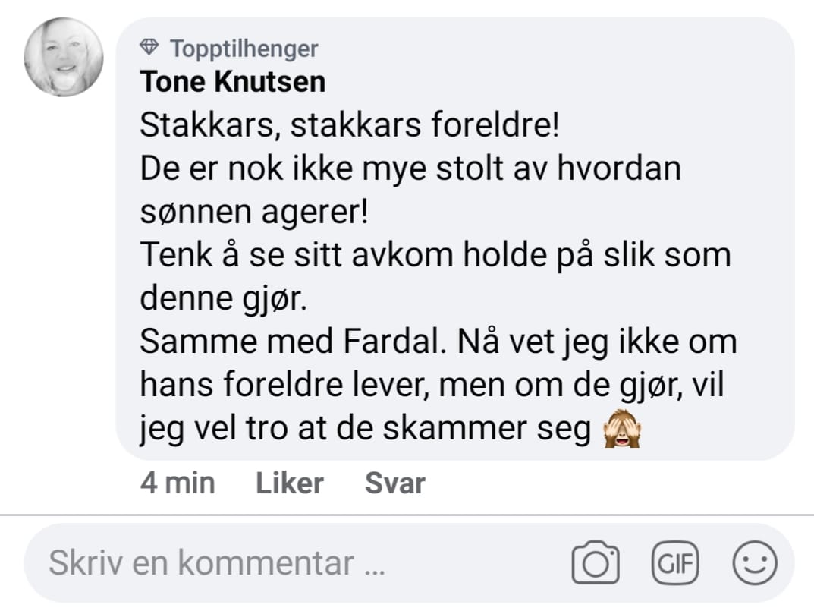The image size is (814, 611).
Task: Click the text sønnen agerer!
Action: pyautogui.click(x=254, y=212)
